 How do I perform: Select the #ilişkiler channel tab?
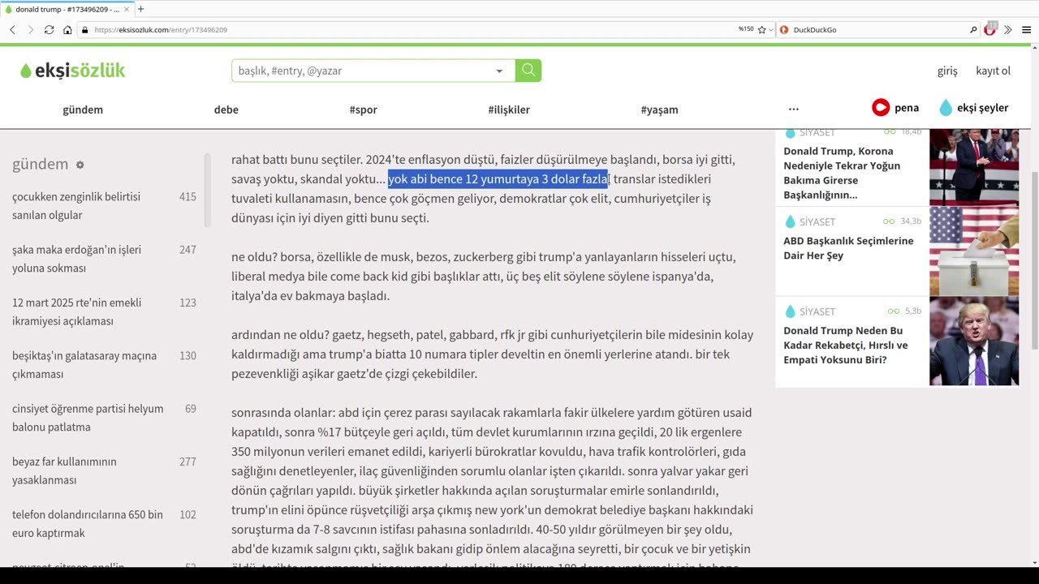click(509, 109)
